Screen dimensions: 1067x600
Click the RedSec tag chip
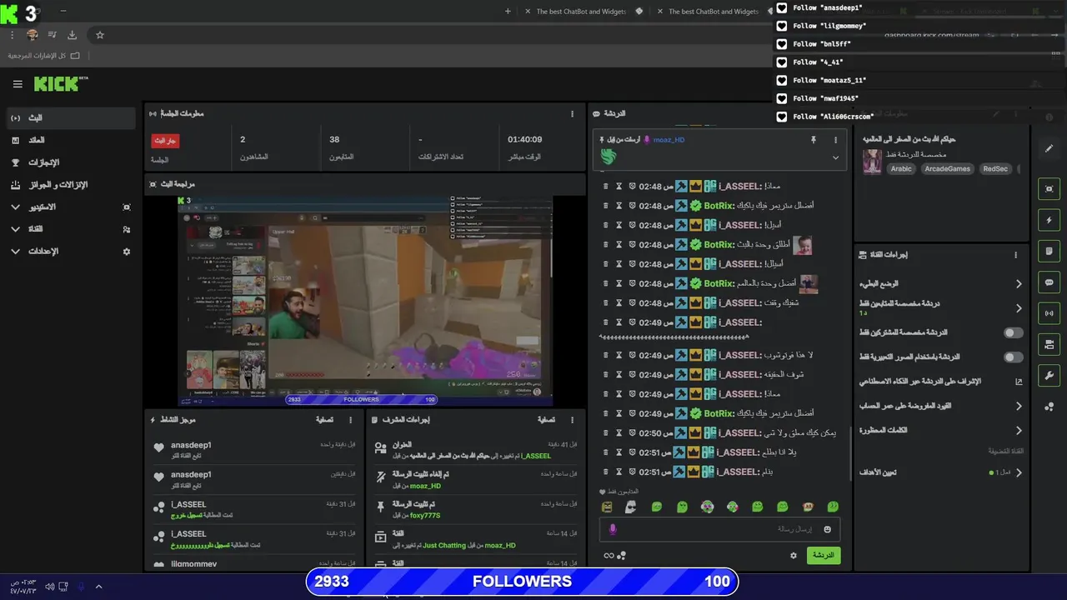click(x=995, y=168)
